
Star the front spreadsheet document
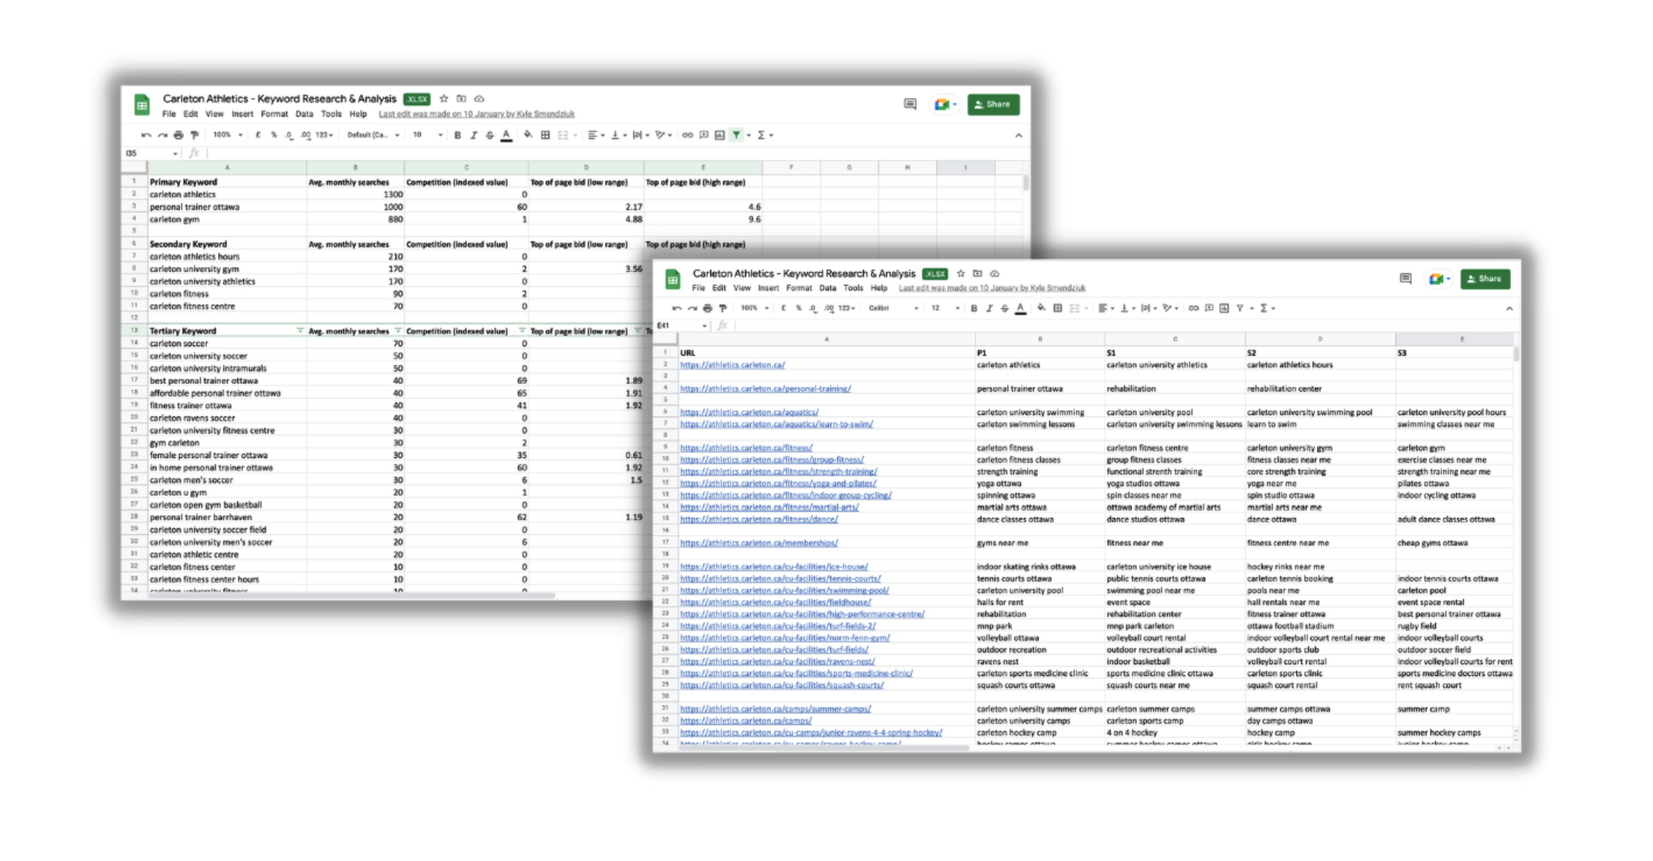point(961,274)
